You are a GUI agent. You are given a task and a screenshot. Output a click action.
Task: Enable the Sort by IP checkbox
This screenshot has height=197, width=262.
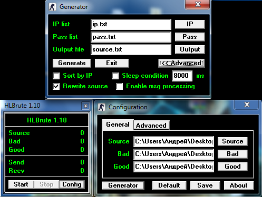pos(56,76)
